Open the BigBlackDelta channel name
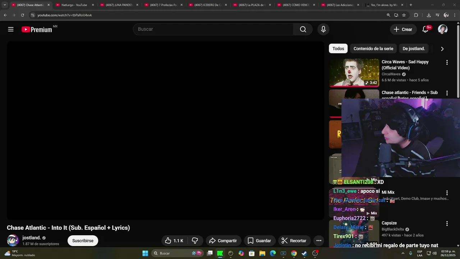460x259 pixels. tap(393, 229)
